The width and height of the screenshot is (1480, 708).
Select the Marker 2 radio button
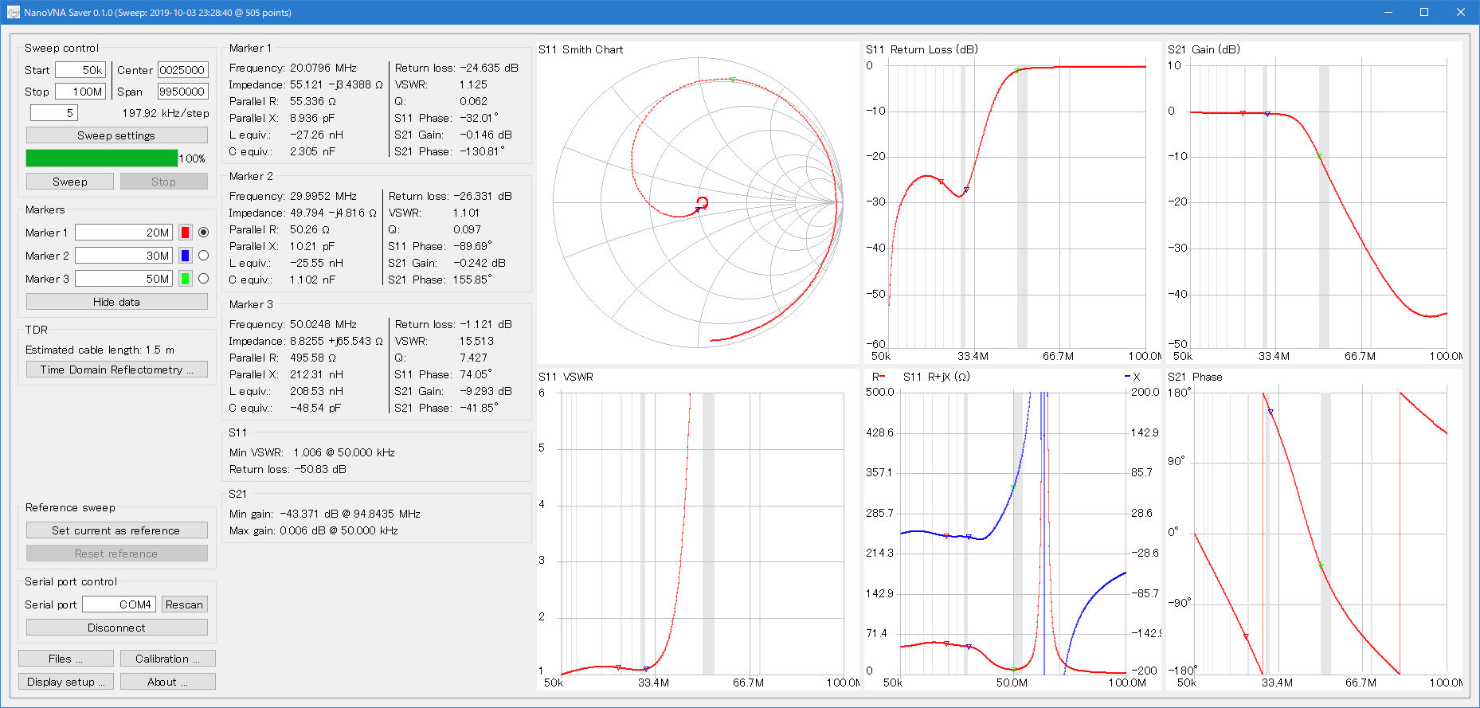click(x=203, y=256)
